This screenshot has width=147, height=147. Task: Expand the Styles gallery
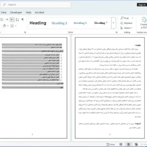114,23
